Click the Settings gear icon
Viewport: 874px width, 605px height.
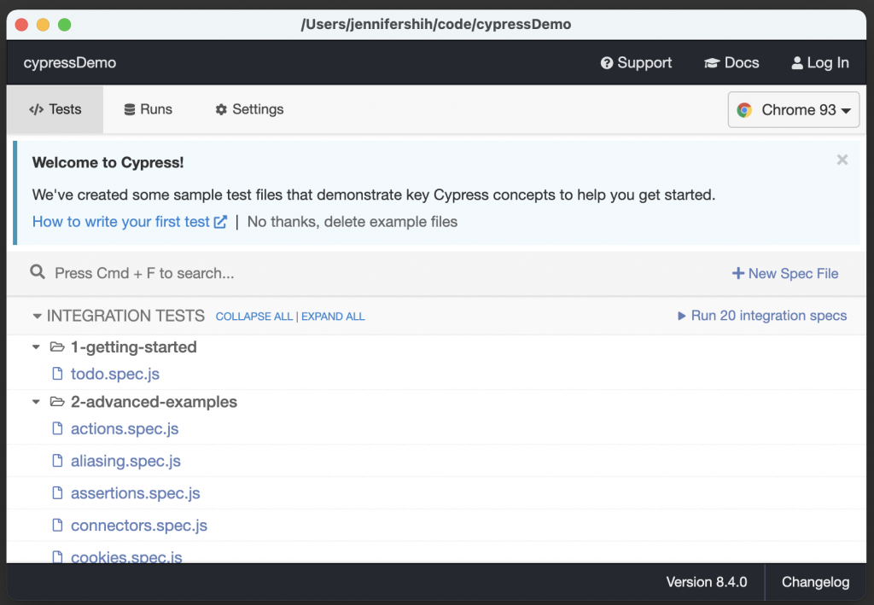coord(221,110)
